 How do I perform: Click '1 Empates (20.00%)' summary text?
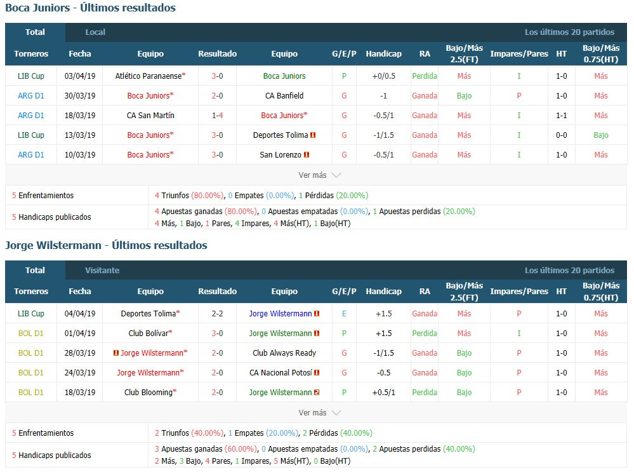coord(263,433)
